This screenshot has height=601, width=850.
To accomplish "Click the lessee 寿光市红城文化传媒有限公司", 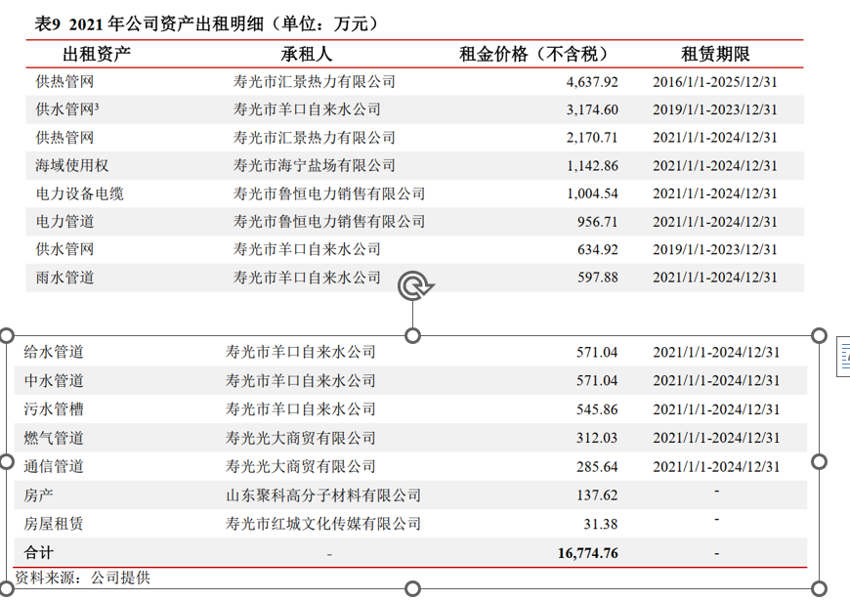I will pos(323,524).
